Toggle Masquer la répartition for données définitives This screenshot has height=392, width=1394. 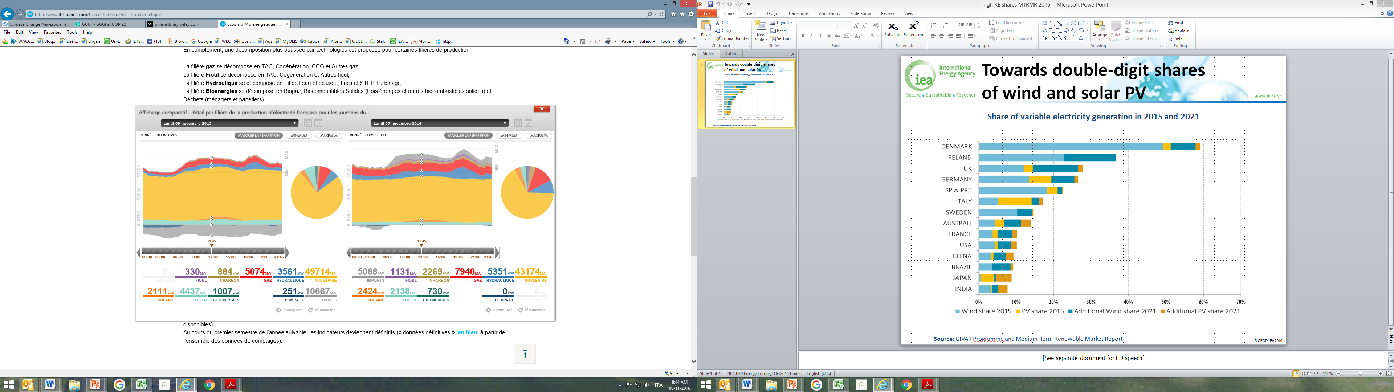pos(259,136)
